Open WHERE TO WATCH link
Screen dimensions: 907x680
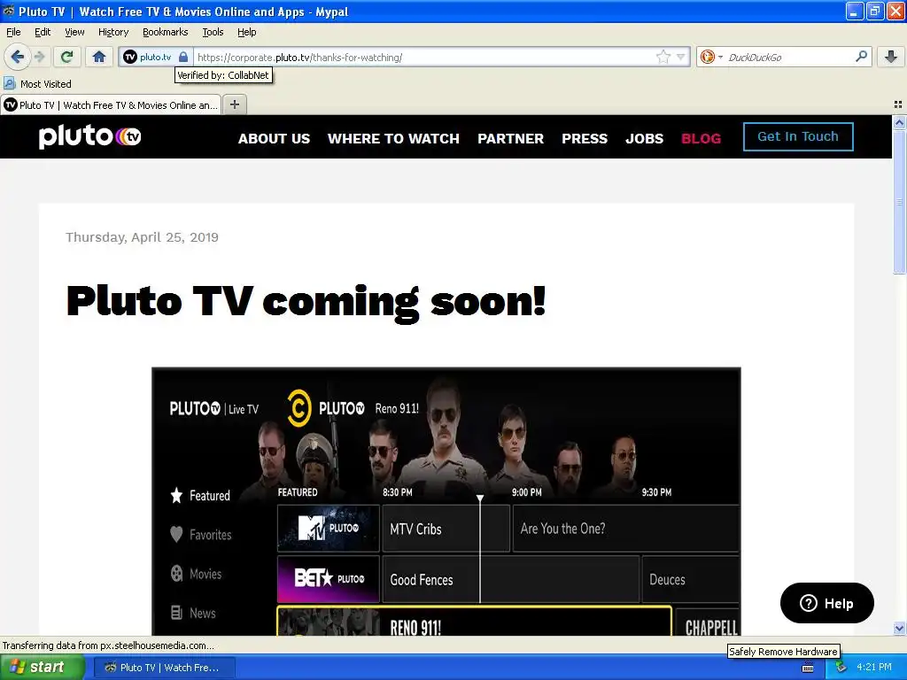point(393,138)
